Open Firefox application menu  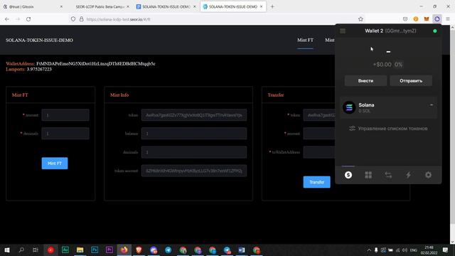(x=448, y=19)
